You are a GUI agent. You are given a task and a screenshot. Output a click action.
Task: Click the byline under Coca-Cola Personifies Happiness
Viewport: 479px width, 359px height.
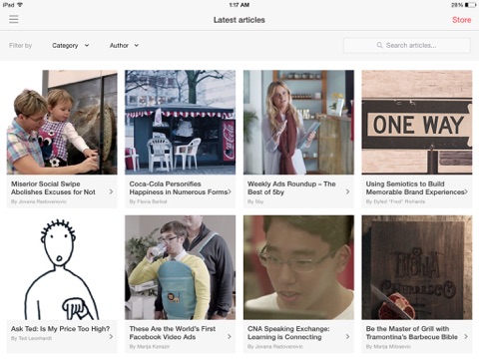[x=148, y=201]
